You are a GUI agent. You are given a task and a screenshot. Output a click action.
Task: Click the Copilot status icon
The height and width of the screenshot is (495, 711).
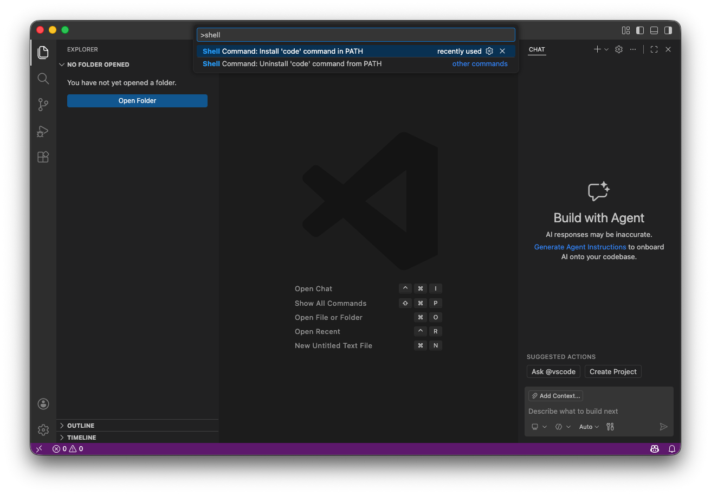tap(655, 449)
